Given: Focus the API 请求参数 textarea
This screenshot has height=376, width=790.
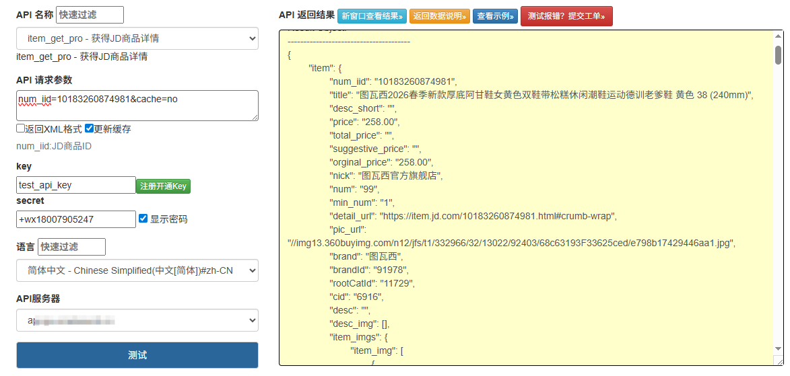Looking at the screenshot, I should coord(137,106).
